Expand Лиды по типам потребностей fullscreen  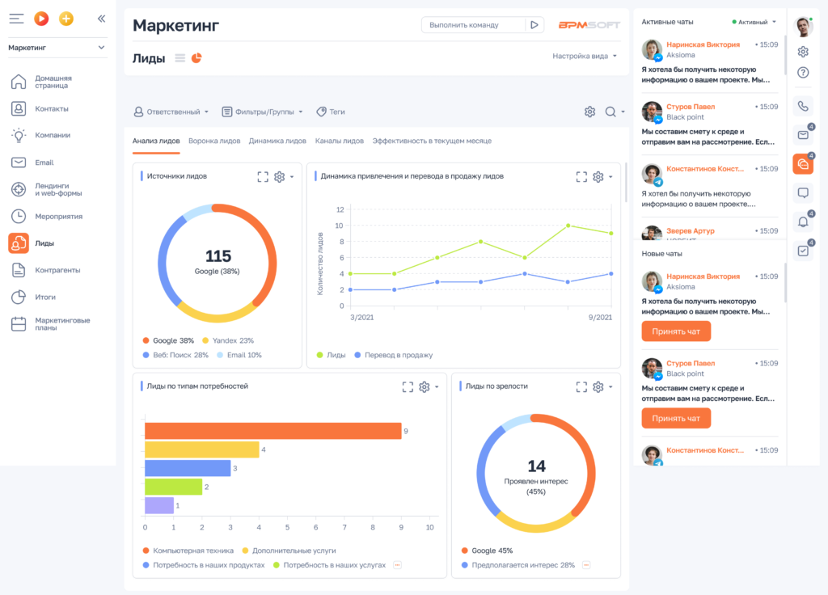(x=408, y=387)
